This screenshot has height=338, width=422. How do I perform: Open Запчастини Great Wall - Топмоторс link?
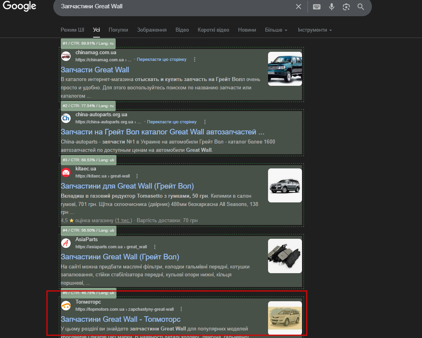click(x=120, y=319)
